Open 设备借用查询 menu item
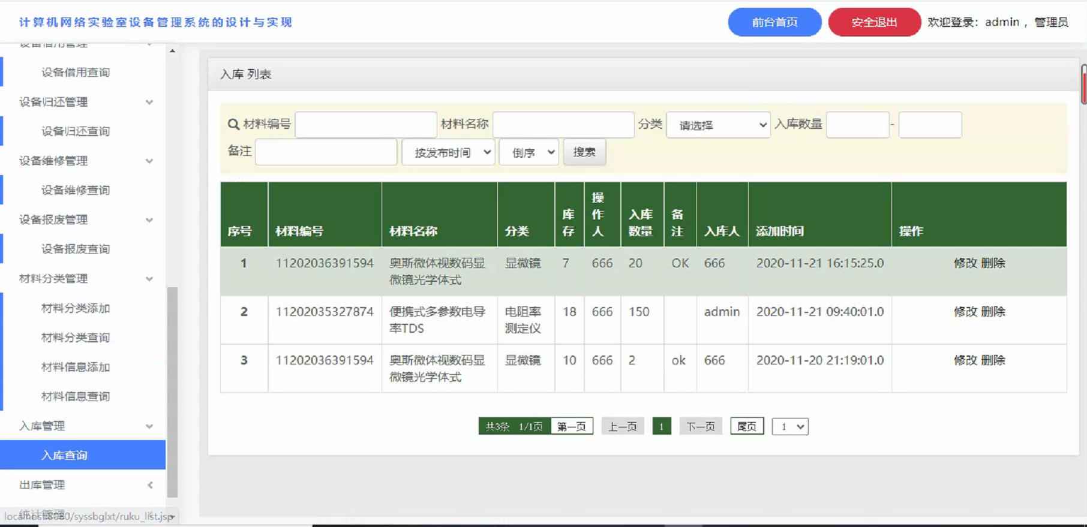The image size is (1087, 527). 76,73
